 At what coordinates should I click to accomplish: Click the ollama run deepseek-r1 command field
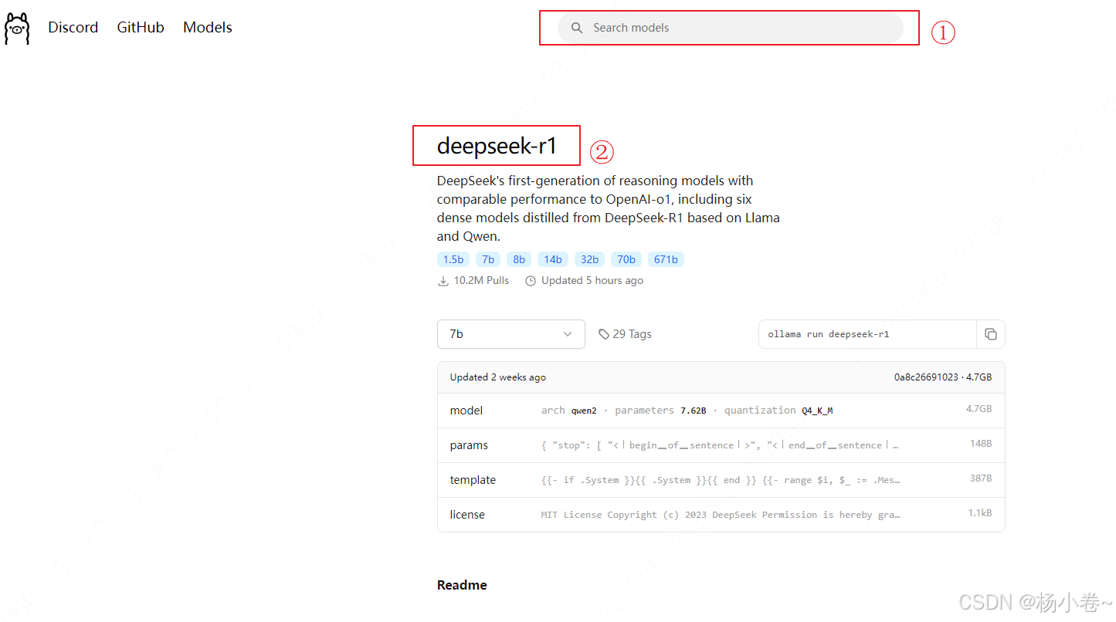pos(868,334)
